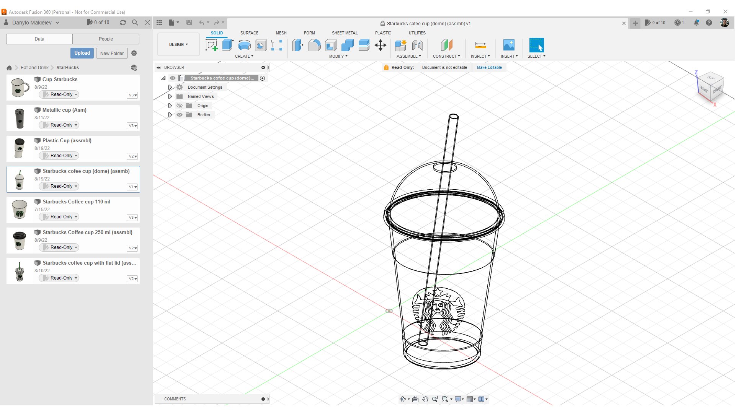Open the DESIGN workspace dropdown

[178, 44]
